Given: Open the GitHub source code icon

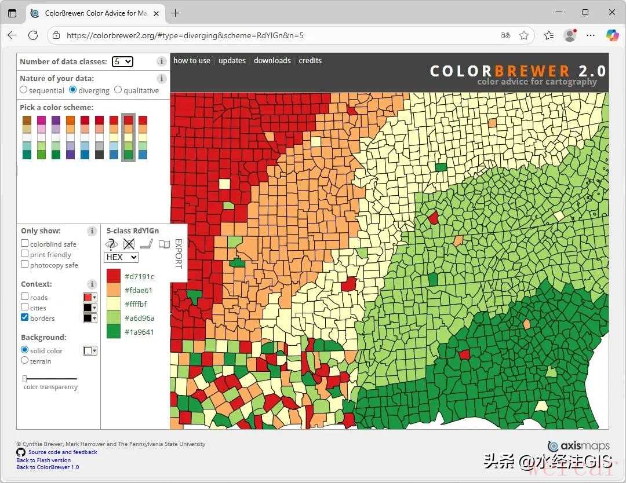Looking at the screenshot, I should 21,452.
